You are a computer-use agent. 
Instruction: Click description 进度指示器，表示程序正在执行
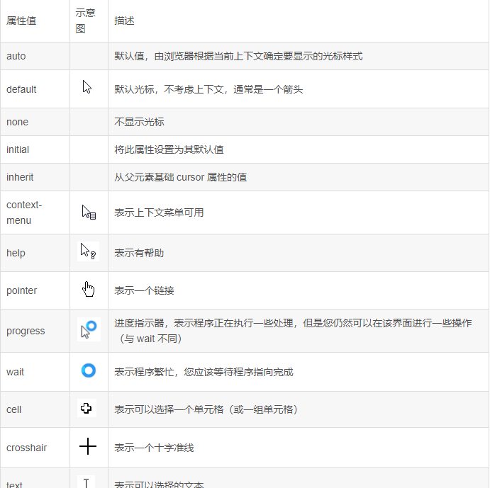pos(293,331)
